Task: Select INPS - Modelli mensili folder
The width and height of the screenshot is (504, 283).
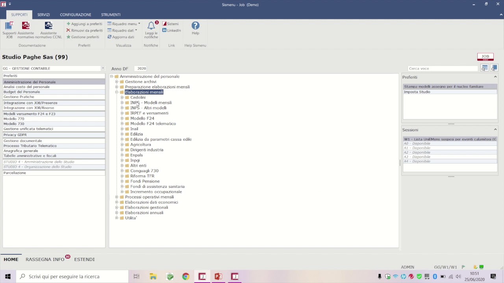Action: coord(151,103)
